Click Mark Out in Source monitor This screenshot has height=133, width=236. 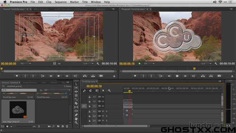tap(33, 76)
